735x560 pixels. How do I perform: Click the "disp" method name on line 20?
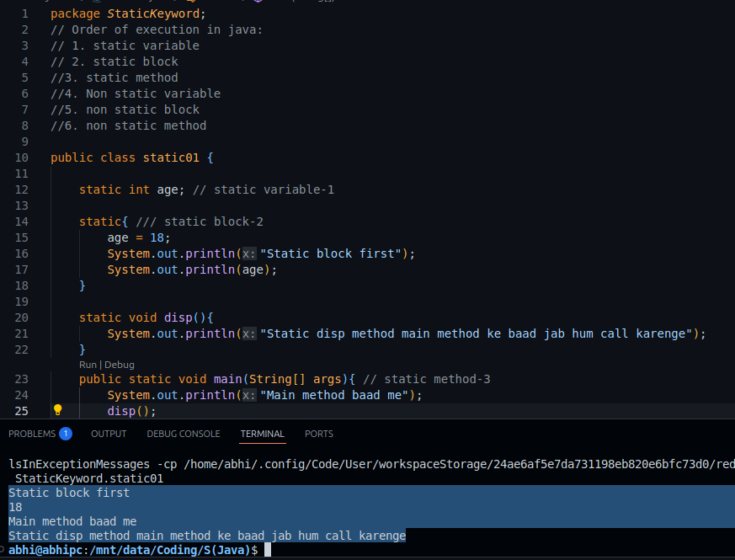click(178, 317)
